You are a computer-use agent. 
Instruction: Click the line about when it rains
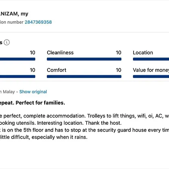click(x=44, y=137)
